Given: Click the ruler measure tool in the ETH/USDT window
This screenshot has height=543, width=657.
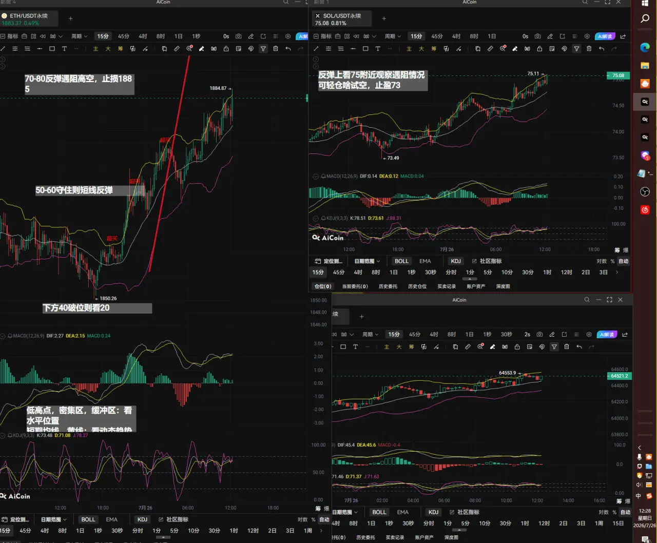Looking at the screenshot, I should [x=177, y=49].
